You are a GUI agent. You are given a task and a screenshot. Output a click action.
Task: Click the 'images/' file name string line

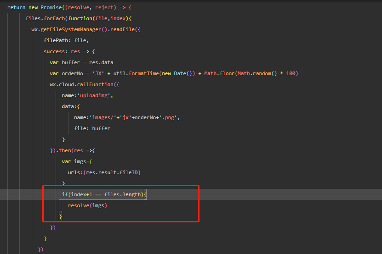tap(127, 118)
